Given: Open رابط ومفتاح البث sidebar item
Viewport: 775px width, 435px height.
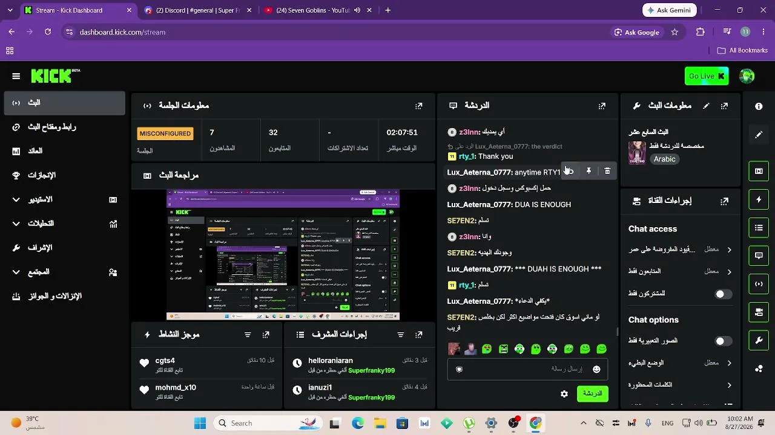Looking at the screenshot, I should pyautogui.click(x=64, y=127).
